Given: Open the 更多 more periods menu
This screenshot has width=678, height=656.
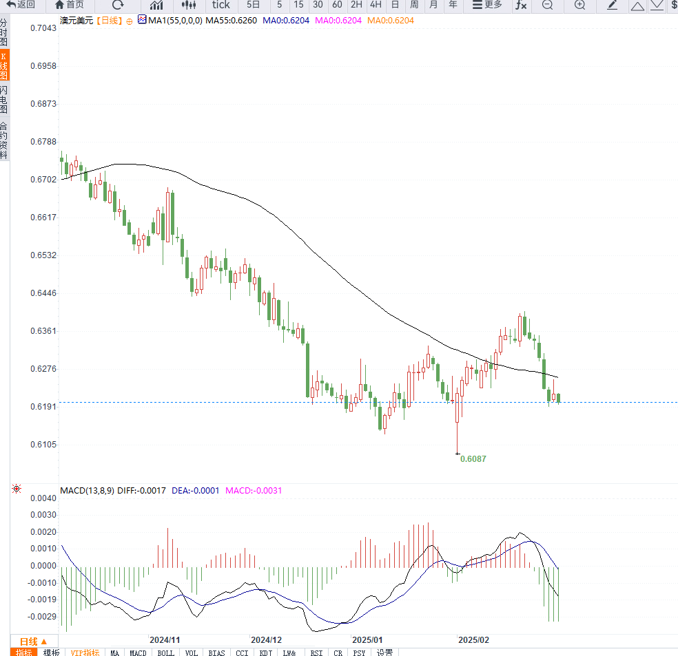Looking at the screenshot, I should tap(487, 5).
